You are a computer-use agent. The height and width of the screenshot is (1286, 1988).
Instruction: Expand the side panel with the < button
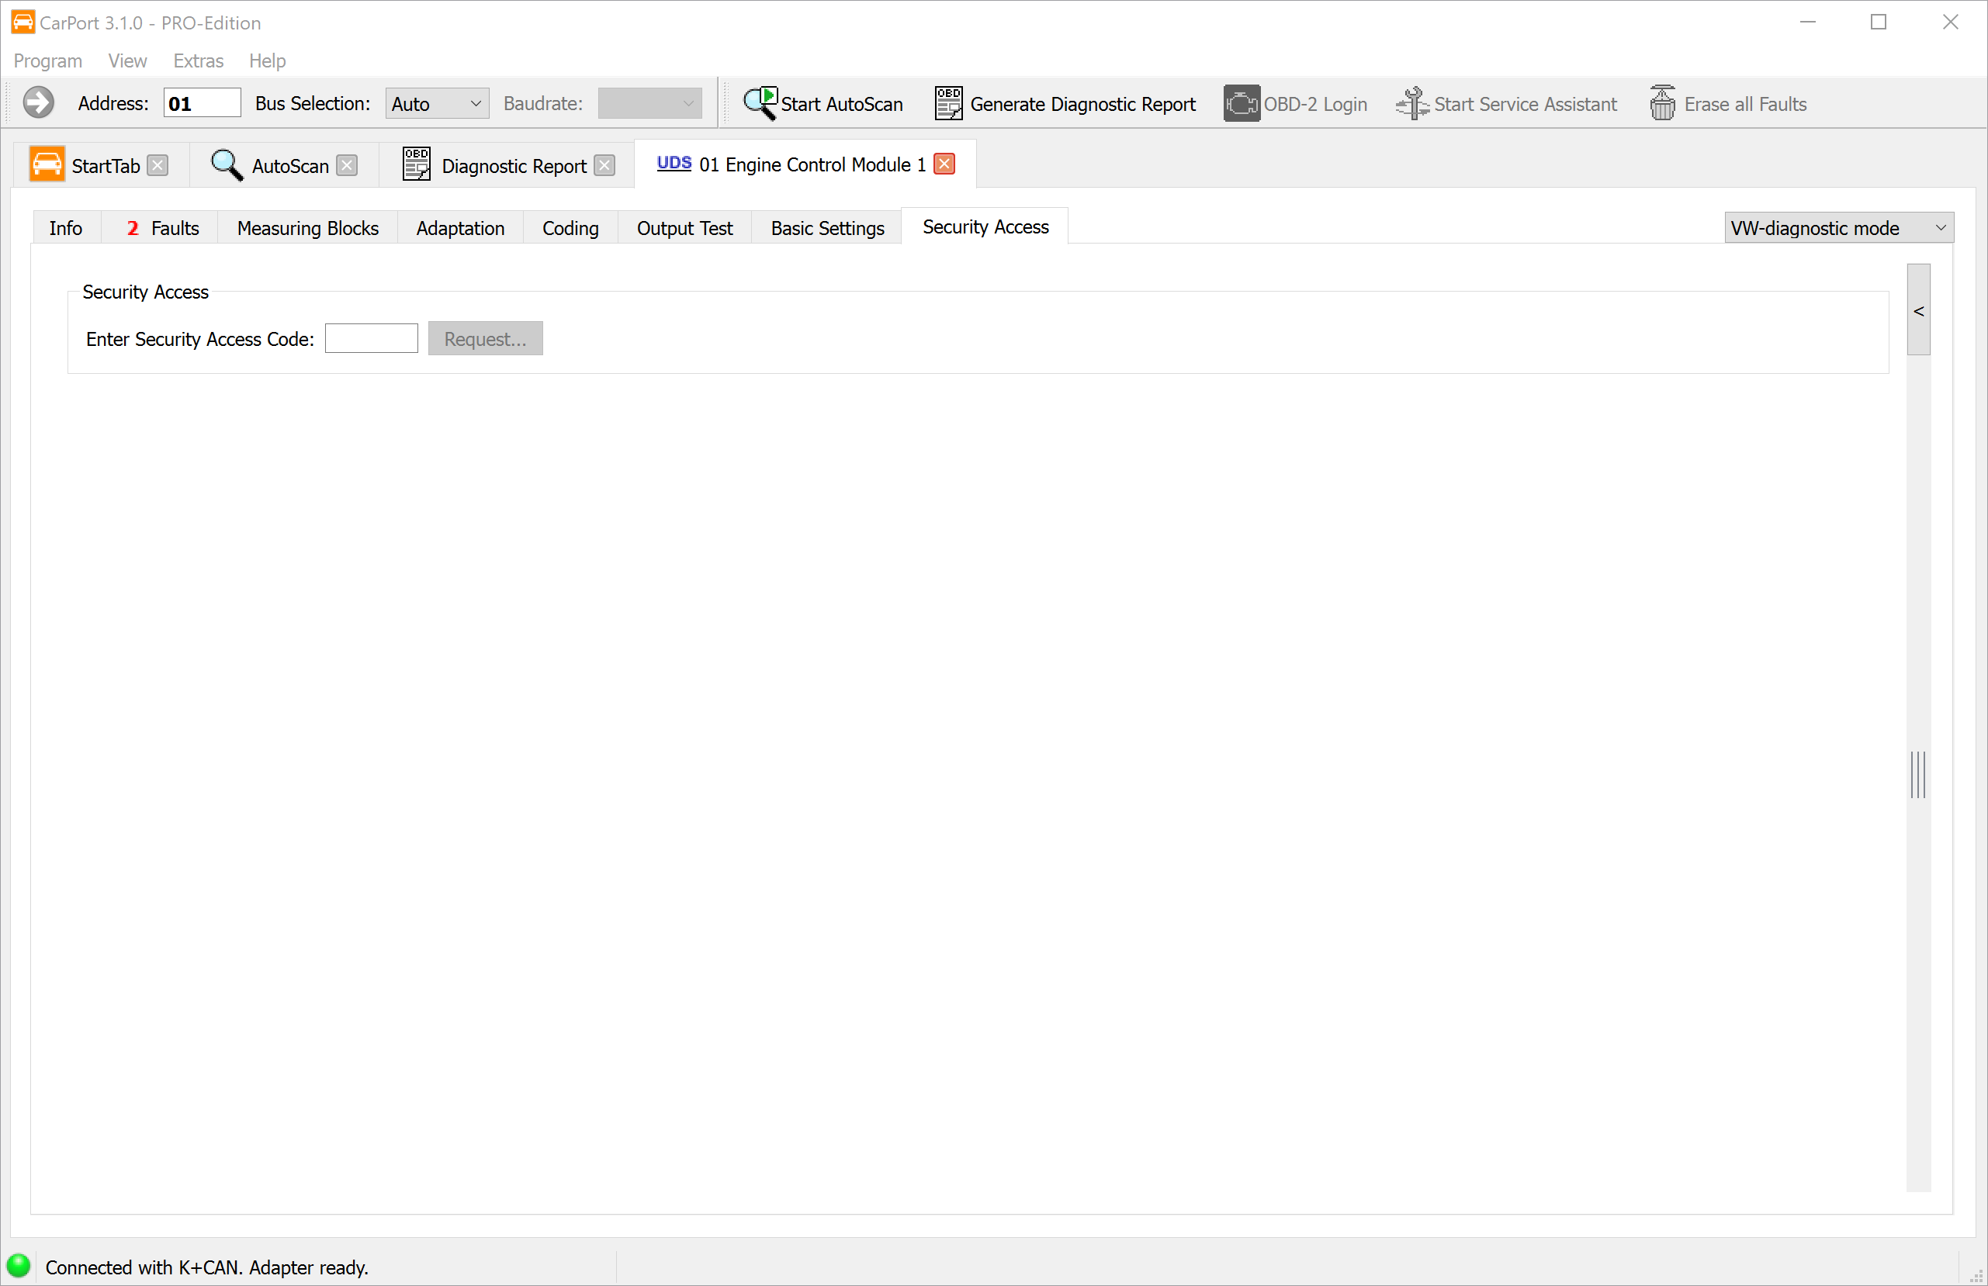[x=1919, y=309]
